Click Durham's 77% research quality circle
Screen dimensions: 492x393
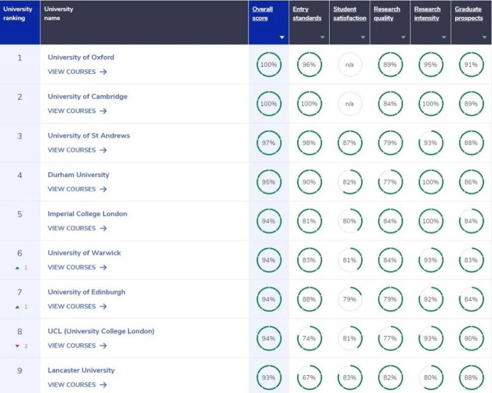[x=391, y=182]
